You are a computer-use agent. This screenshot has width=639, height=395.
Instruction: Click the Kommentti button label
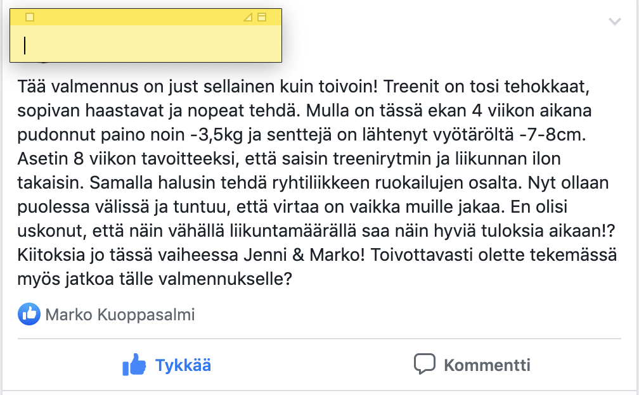(487, 365)
